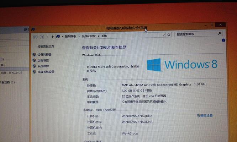Open 高级系统设置 link
This screenshot has width=237, height=142.
coord(46,72)
